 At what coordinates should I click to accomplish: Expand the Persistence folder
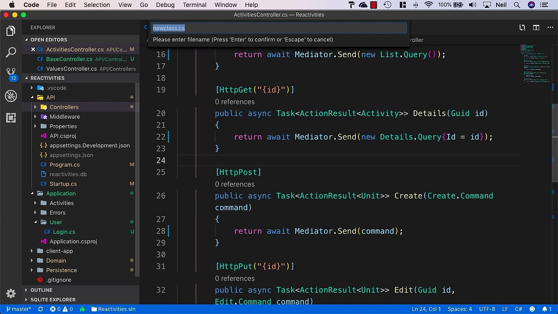point(31,270)
